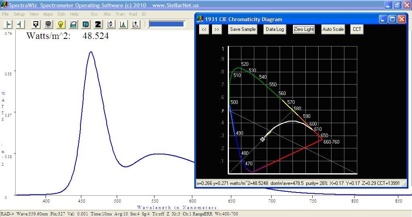Viewport: 412px width, 217px height.
Task: Click the bold Z zoom icon
Action: (98, 24)
